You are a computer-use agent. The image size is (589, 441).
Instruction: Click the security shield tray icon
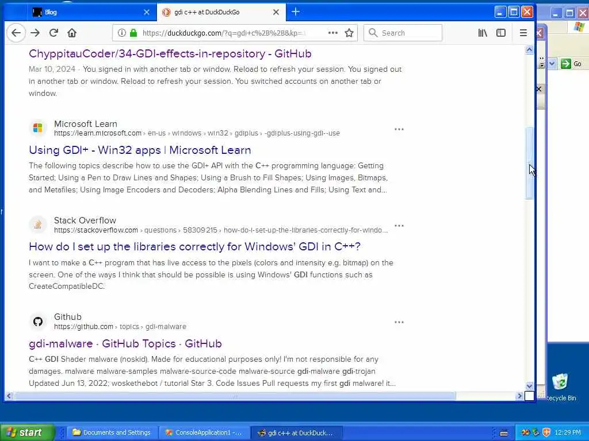tap(546, 432)
